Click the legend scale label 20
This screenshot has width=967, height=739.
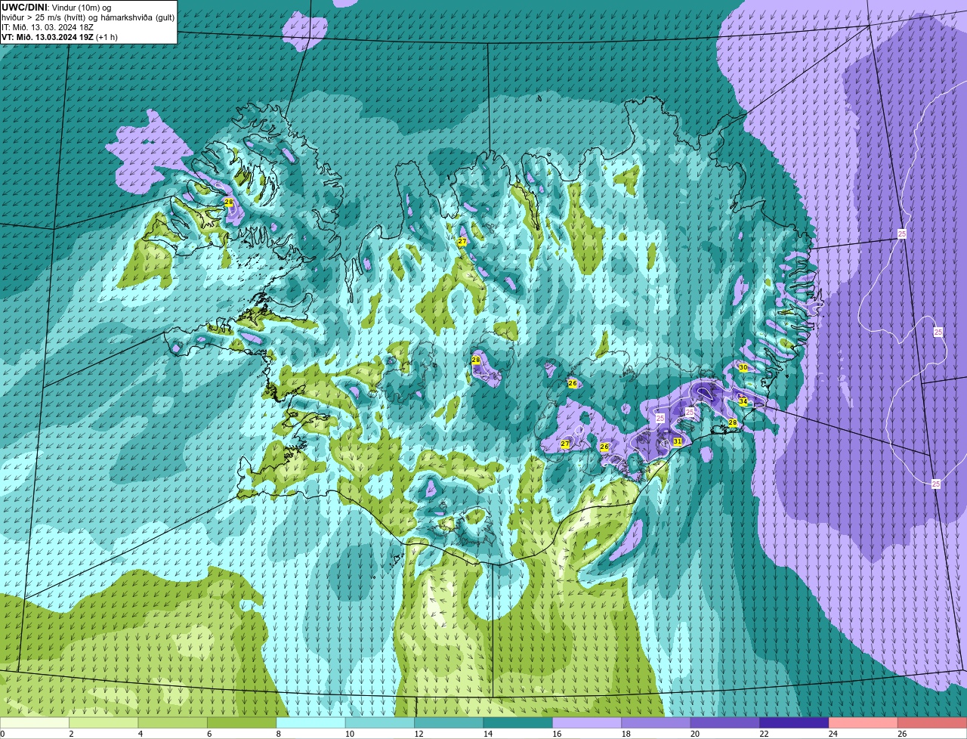[695, 734]
